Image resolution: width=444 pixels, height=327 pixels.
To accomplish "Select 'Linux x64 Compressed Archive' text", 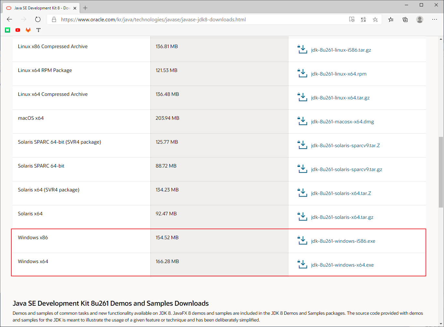I will pos(53,94).
